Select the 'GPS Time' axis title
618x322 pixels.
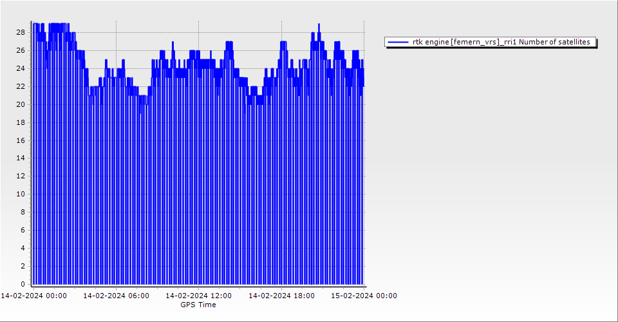click(x=198, y=305)
